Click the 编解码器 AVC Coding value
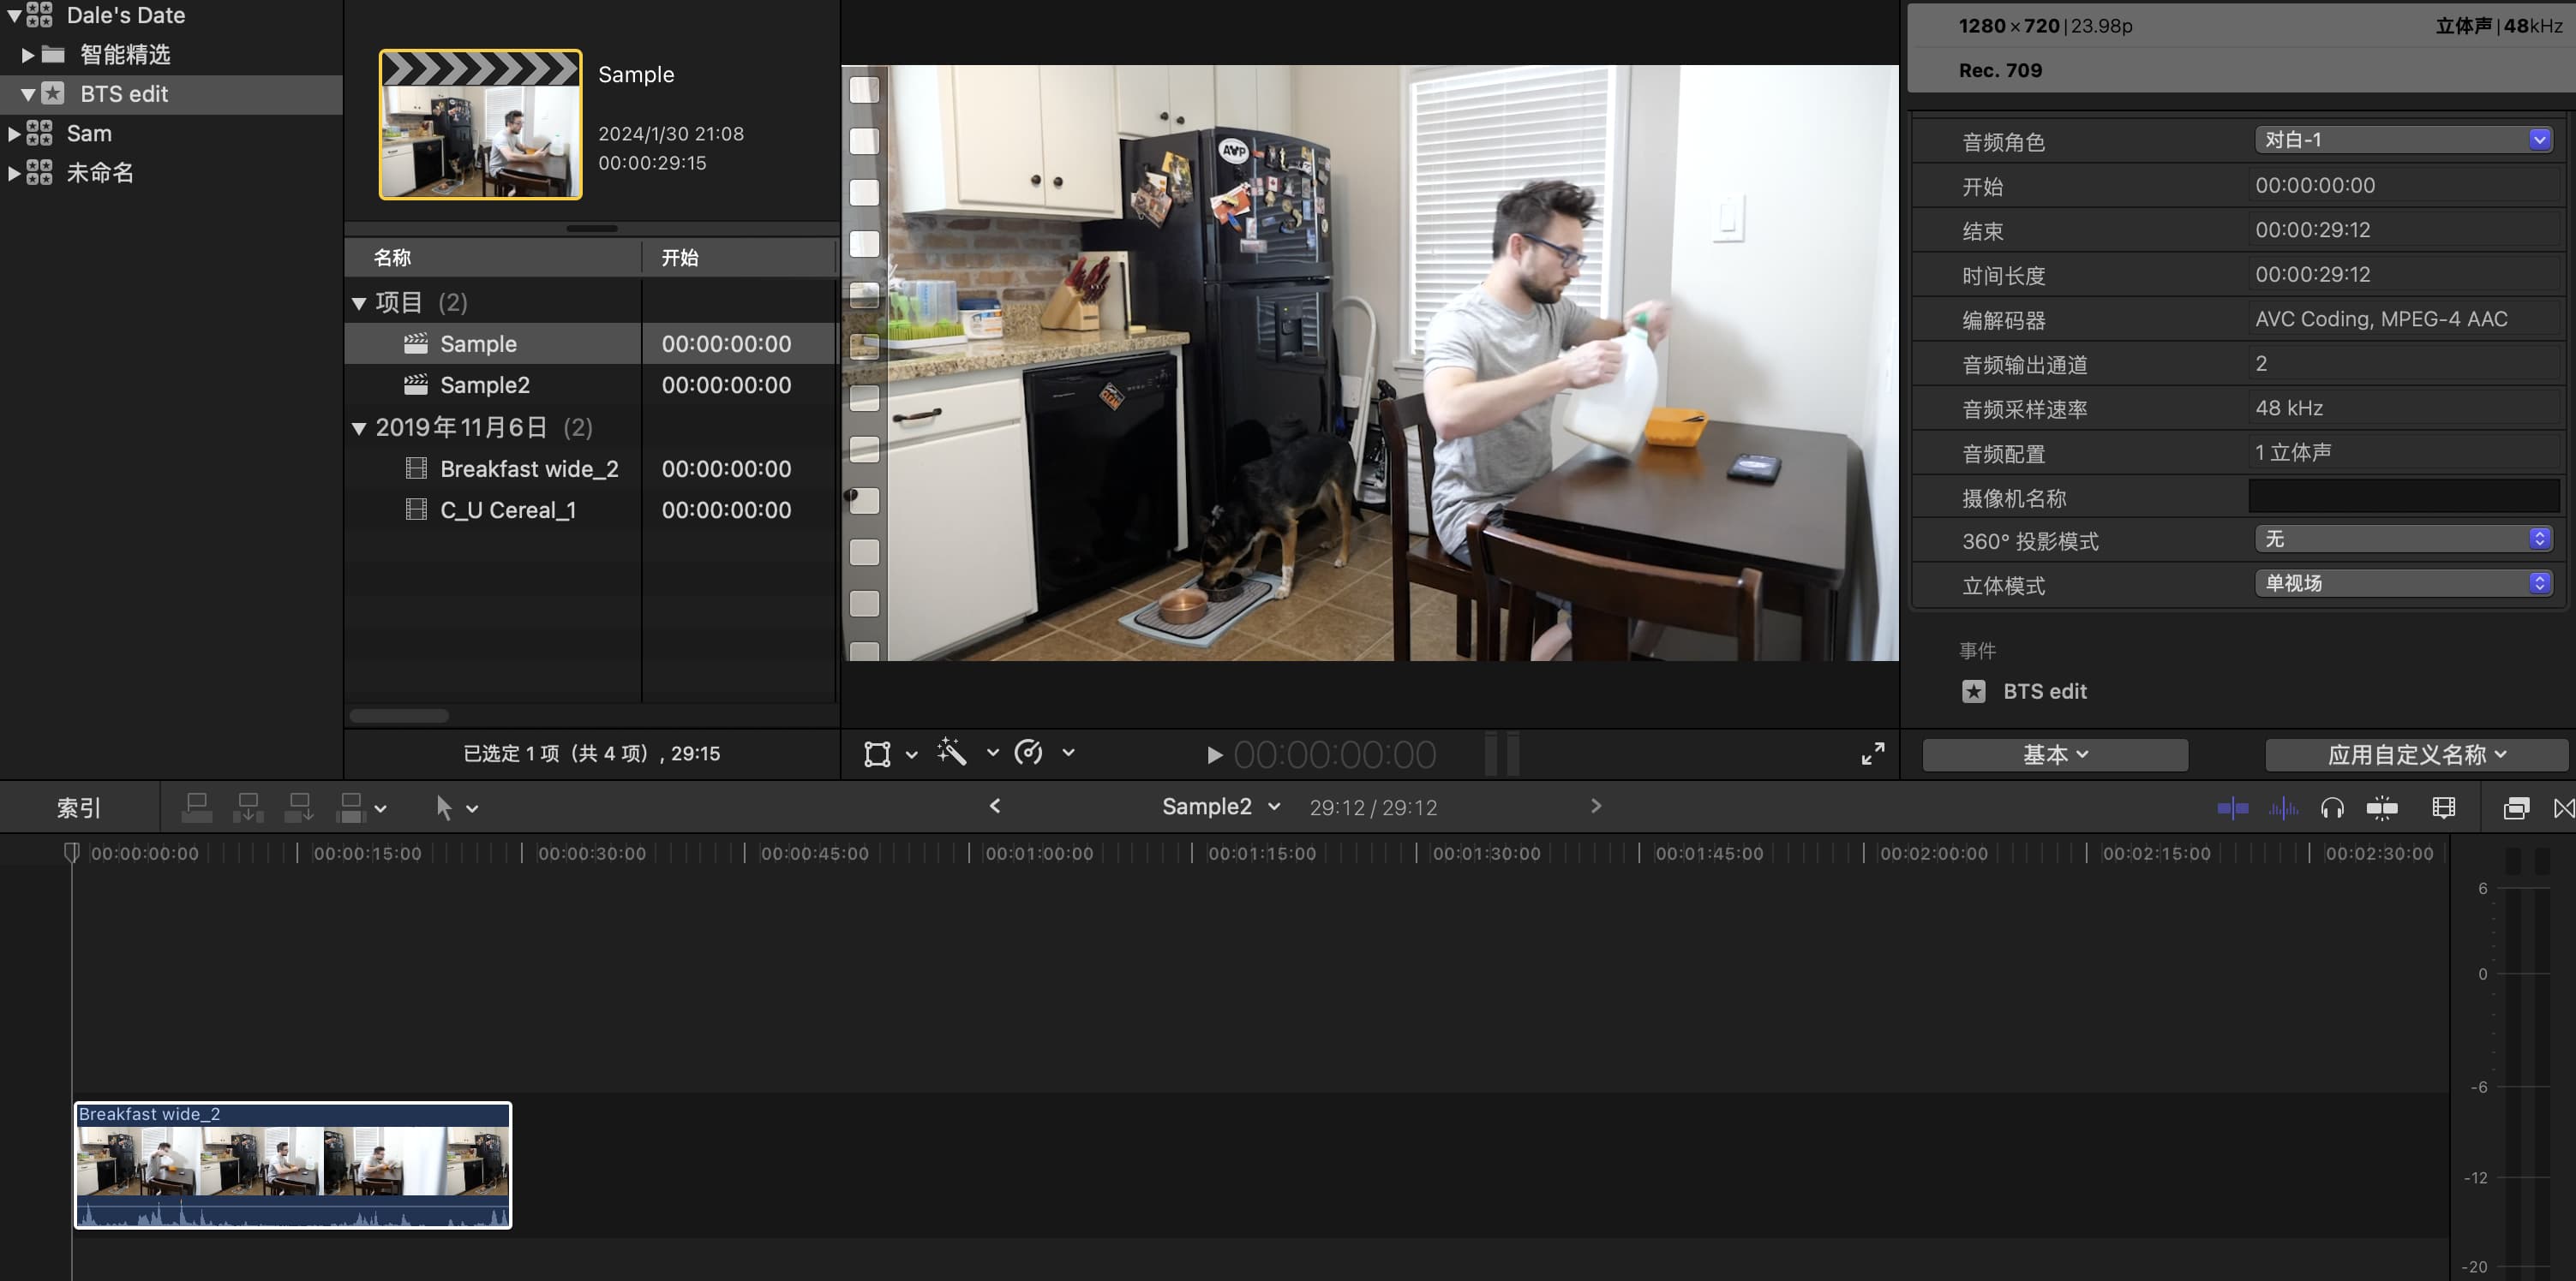 tap(2381, 319)
